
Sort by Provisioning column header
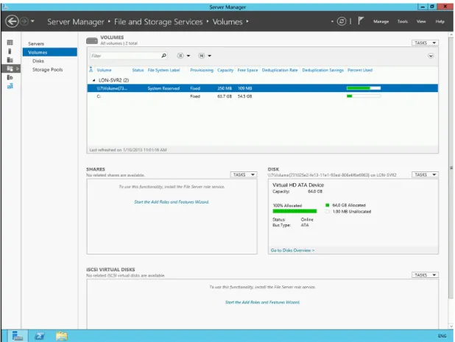[x=202, y=70]
